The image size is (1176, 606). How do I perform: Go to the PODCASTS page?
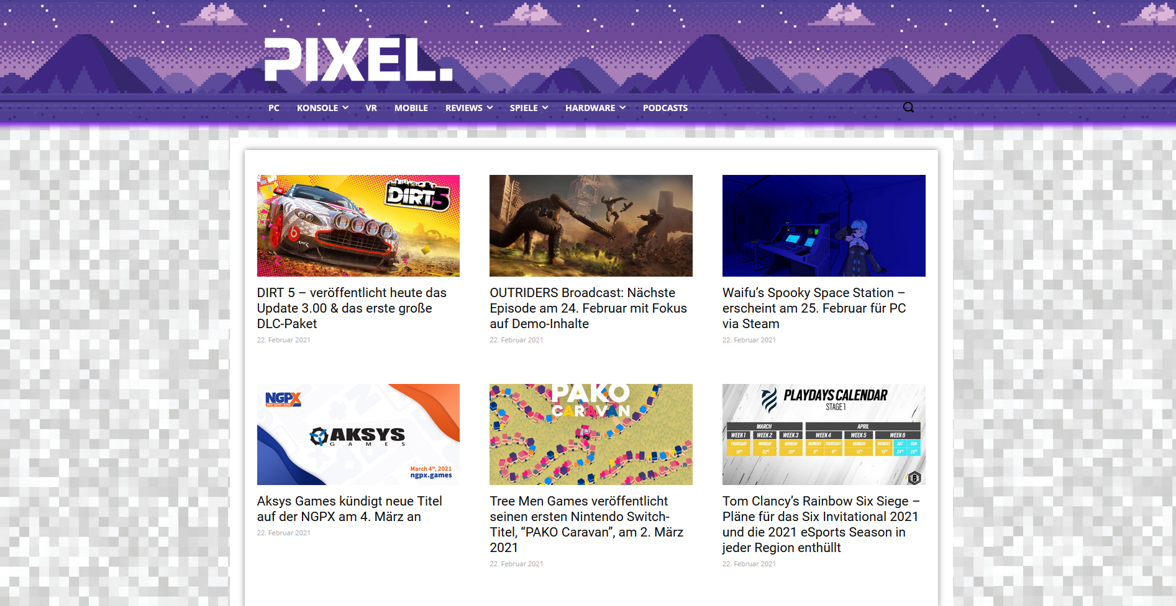[665, 108]
